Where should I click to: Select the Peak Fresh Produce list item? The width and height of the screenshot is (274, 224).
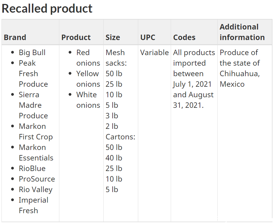pos(33,73)
